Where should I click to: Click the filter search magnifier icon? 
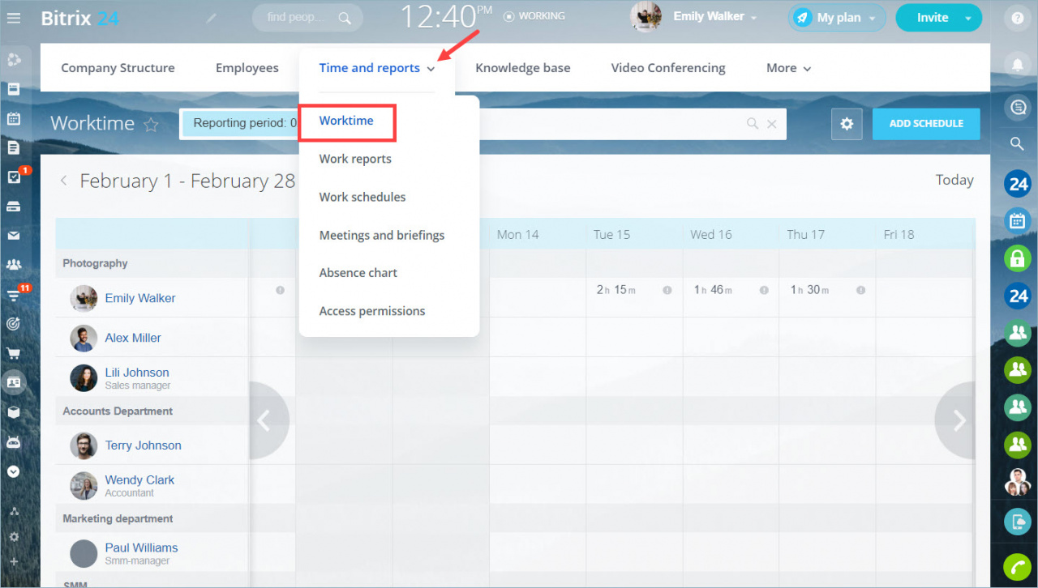(753, 124)
